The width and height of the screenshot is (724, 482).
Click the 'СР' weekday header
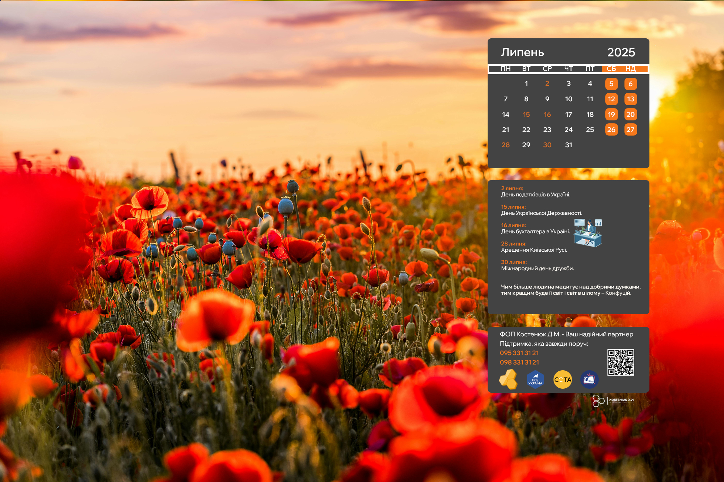(x=547, y=69)
